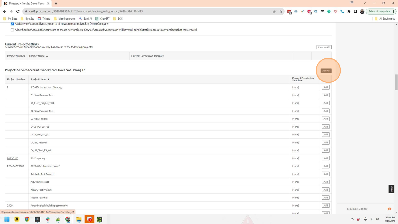Sort current projects by Project Name arrow
The height and width of the screenshot is (224, 398).
pos(47,56)
